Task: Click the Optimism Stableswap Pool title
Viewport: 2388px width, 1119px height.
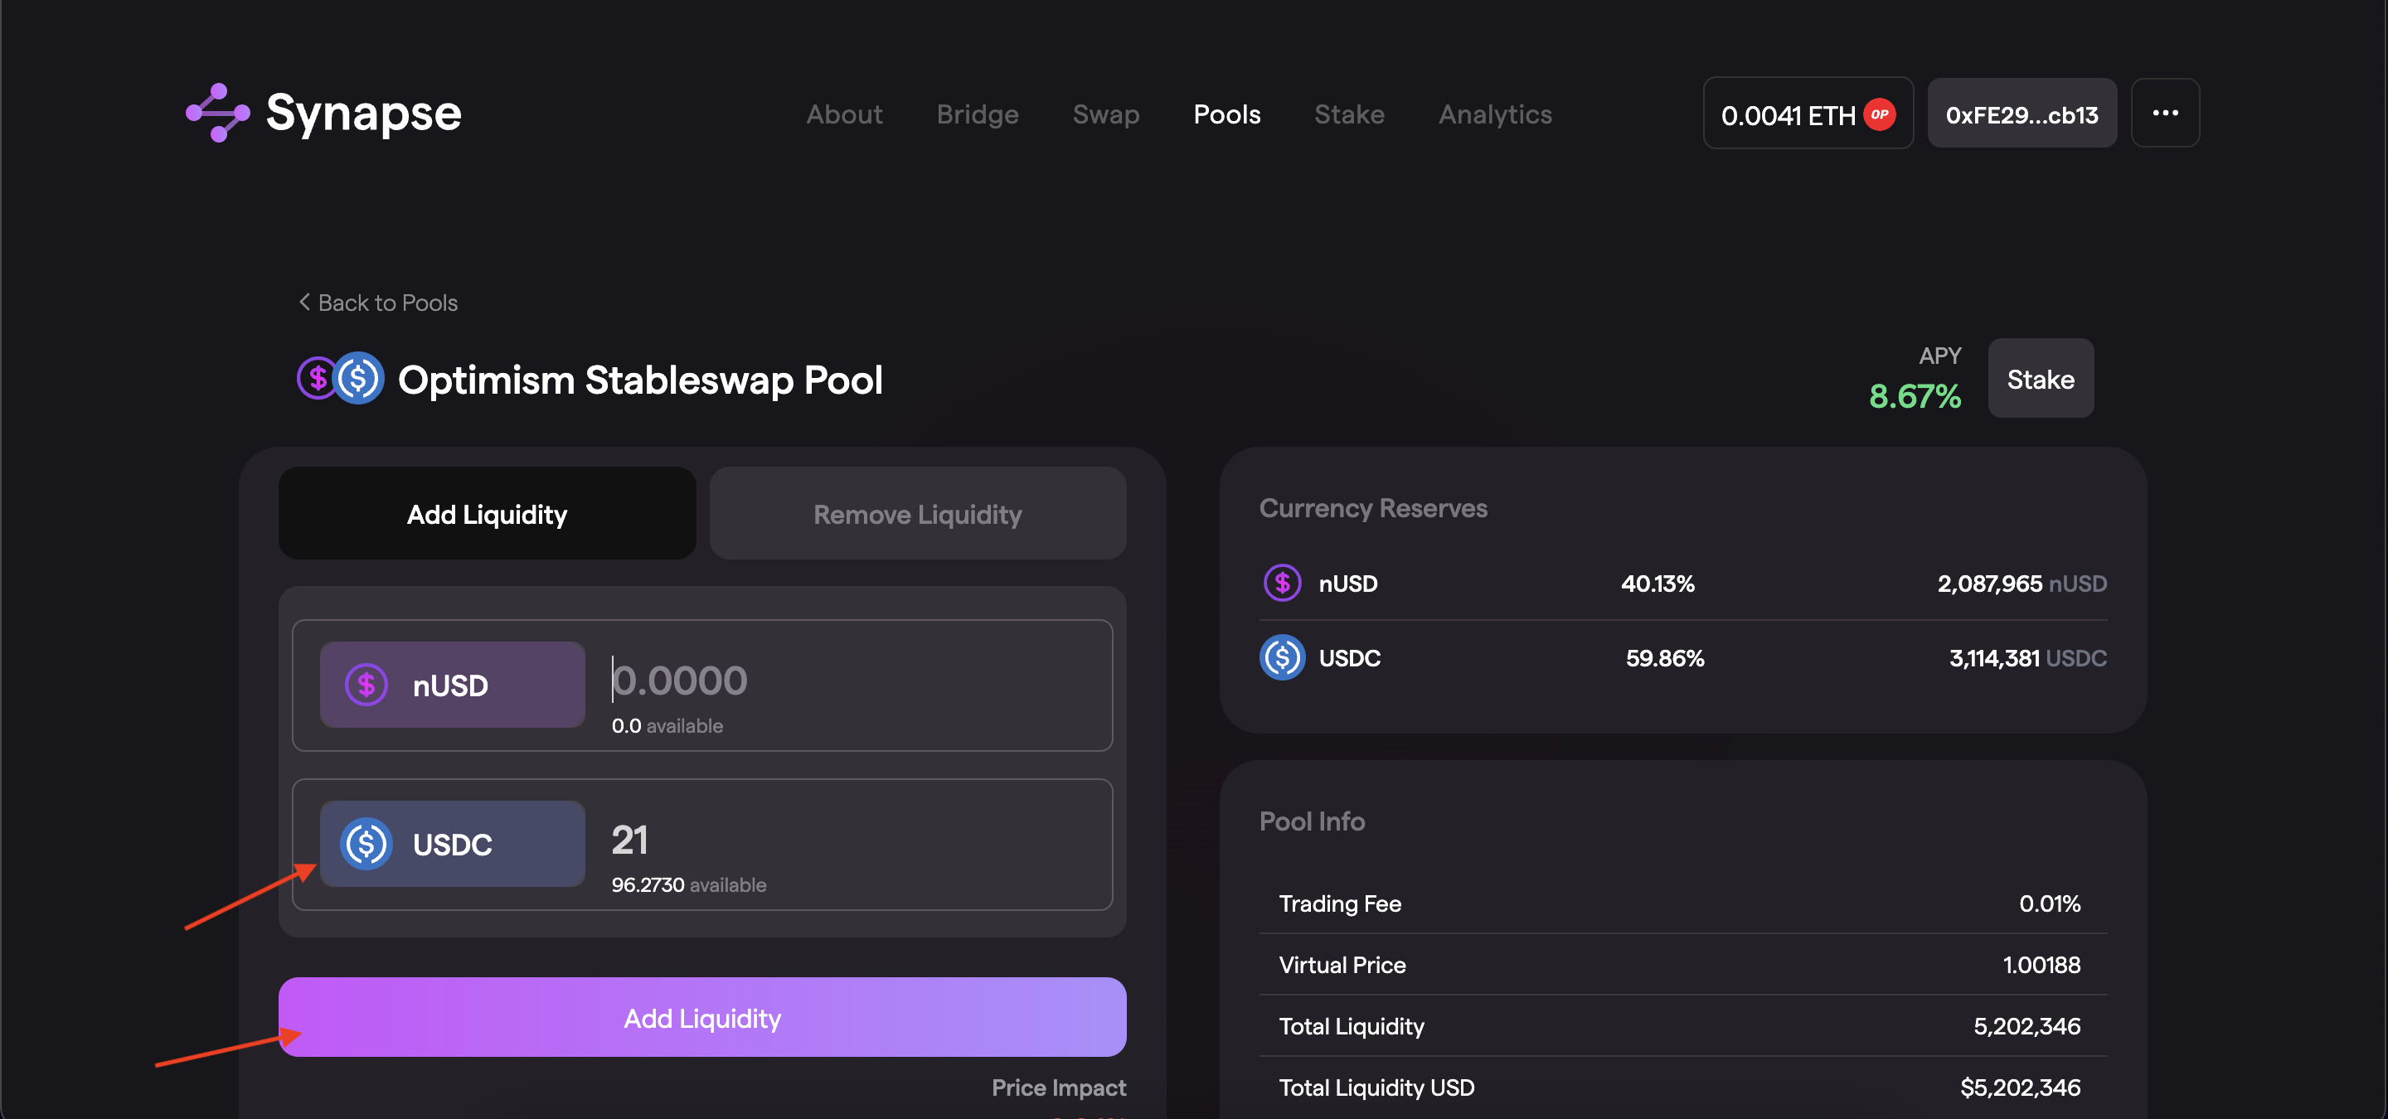Action: tap(639, 379)
